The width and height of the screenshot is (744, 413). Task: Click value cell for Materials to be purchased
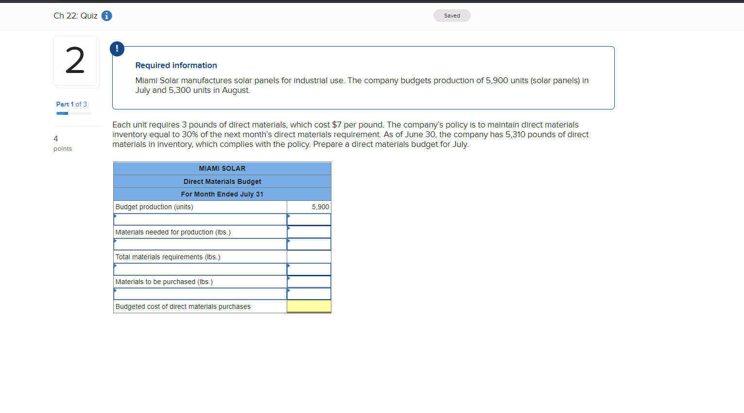(x=309, y=282)
